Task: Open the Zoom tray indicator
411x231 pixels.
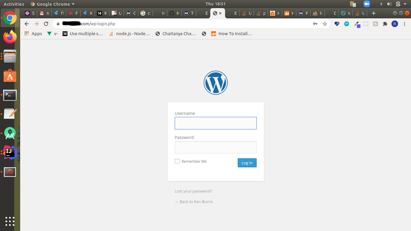Action: click(367, 4)
